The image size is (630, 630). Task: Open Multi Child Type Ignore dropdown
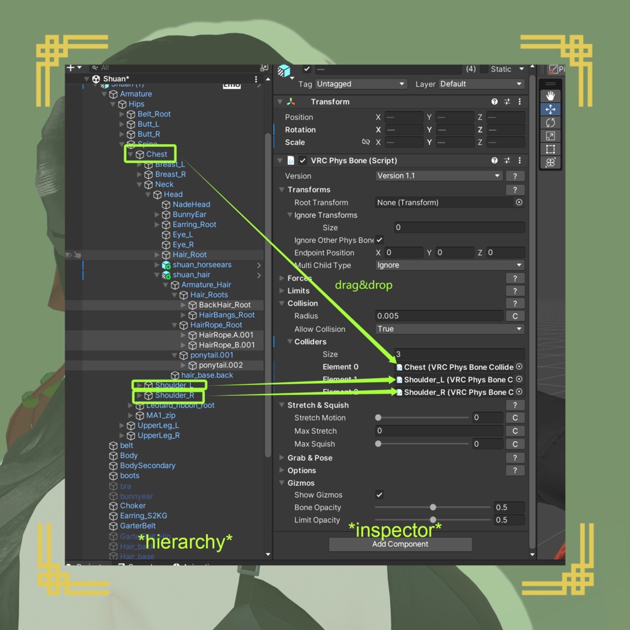pos(450,265)
